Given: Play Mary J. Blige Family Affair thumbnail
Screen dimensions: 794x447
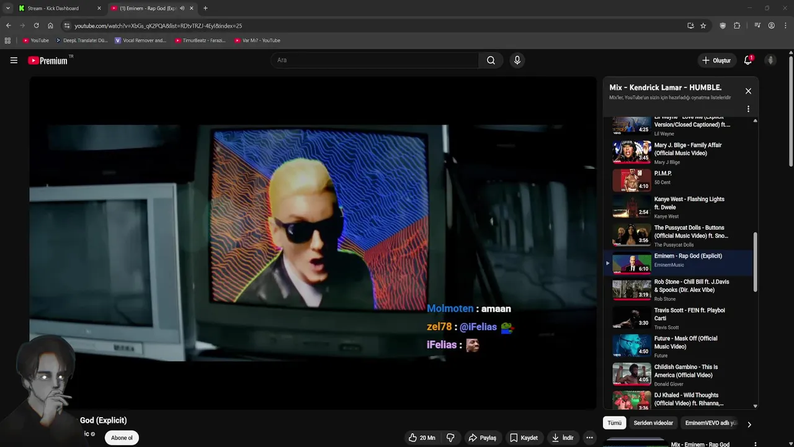Looking at the screenshot, I should (631, 151).
